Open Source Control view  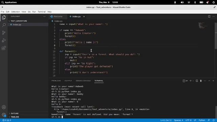coord(4,33)
